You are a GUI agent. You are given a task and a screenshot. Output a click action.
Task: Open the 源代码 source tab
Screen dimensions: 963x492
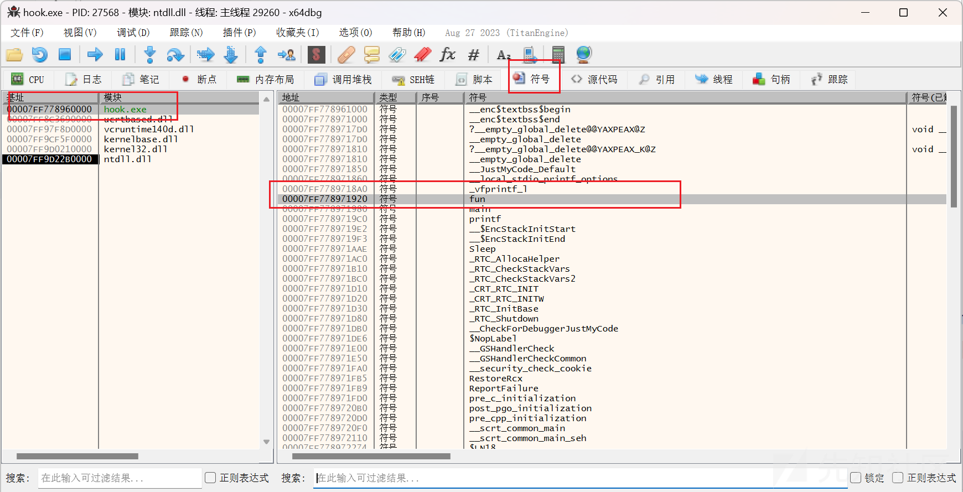click(594, 79)
